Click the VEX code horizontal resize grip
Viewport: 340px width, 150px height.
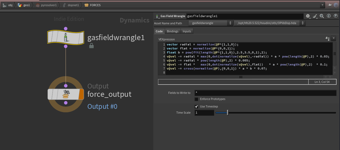pyautogui.click(x=240, y=77)
